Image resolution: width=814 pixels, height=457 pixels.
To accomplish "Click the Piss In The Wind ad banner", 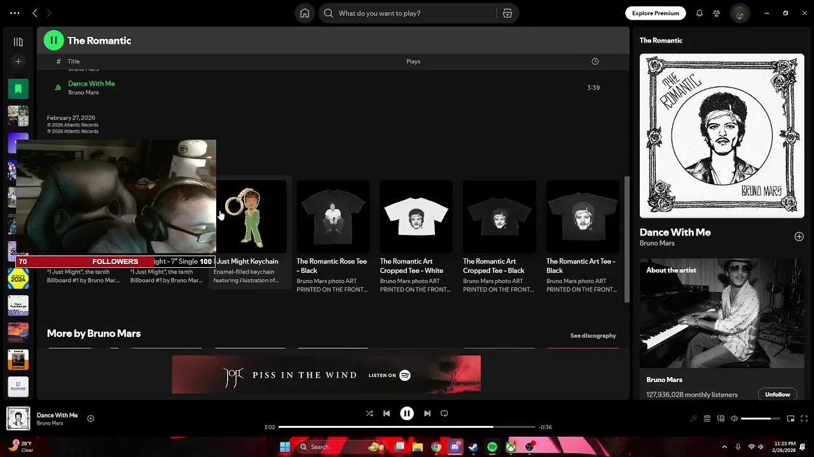I will point(326,374).
